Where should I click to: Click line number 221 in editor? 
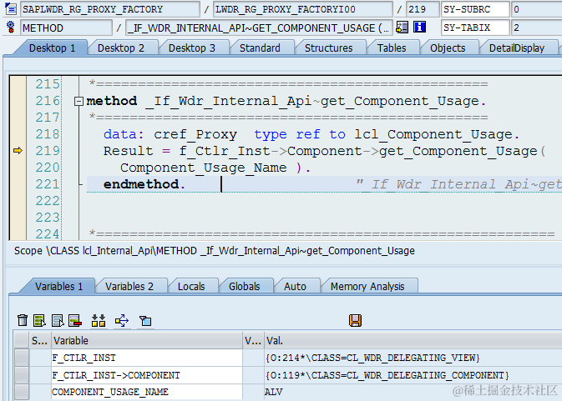tap(48, 184)
